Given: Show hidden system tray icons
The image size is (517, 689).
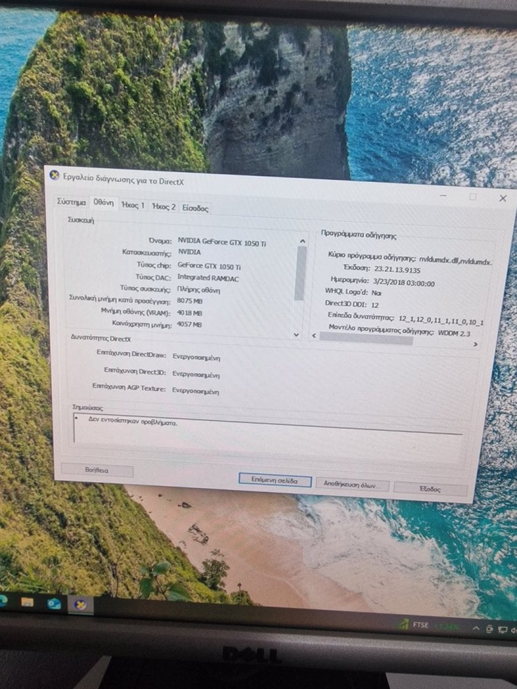Looking at the screenshot, I should 476,628.
